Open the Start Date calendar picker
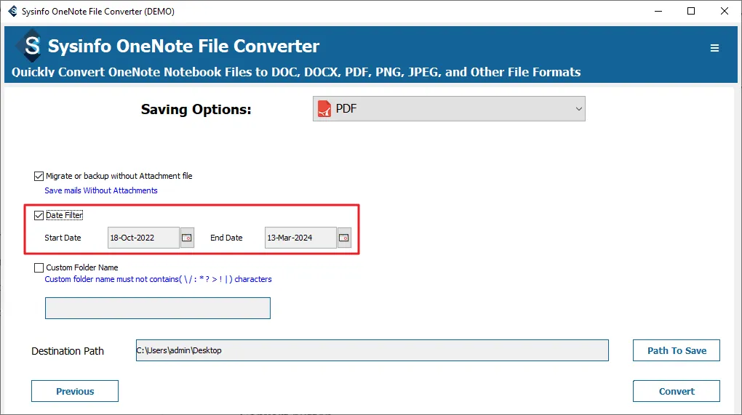The height and width of the screenshot is (415, 742). [x=187, y=237]
